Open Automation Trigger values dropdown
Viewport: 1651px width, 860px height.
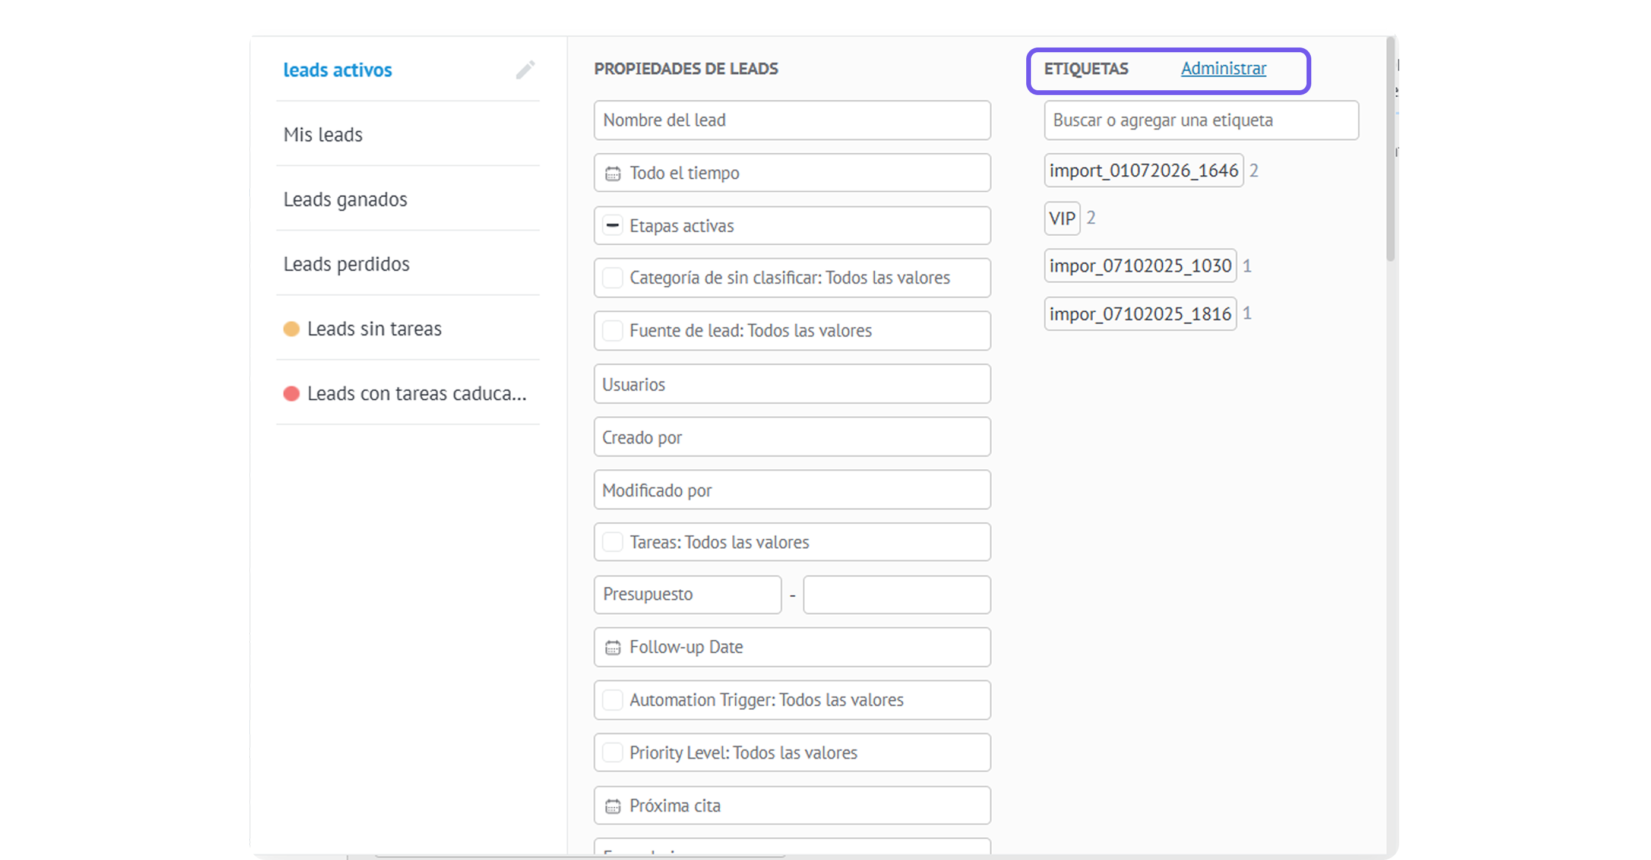coord(792,700)
